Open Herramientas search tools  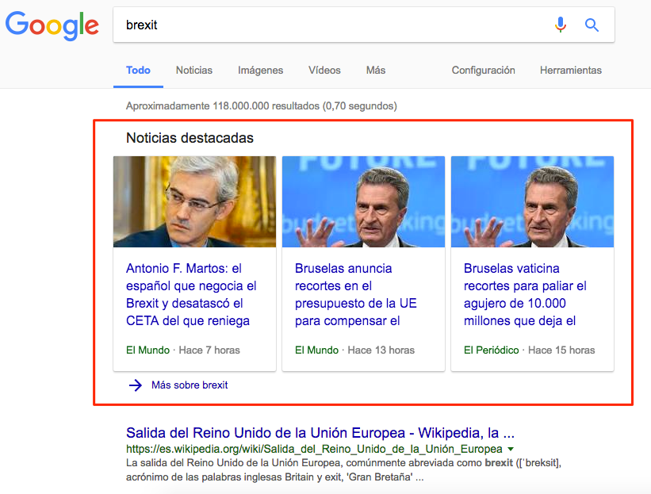click(570, 70)
